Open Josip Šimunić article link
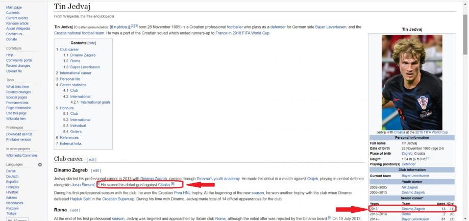Image resolution: width=469 pixels, height=221 pixels. (84, 185)
